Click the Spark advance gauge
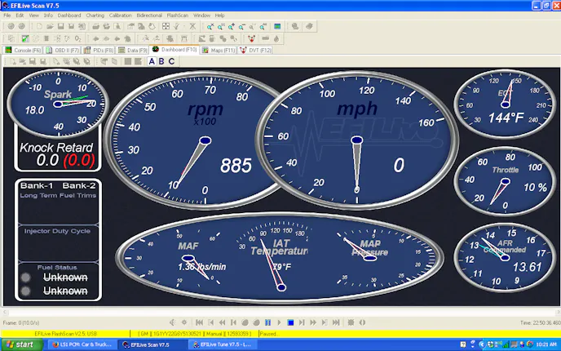The height and width of the screenshot is (351, 561). click(x=58, y=104)
